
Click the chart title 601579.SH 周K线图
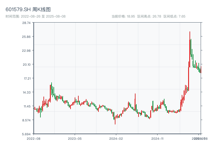point(28,9)
